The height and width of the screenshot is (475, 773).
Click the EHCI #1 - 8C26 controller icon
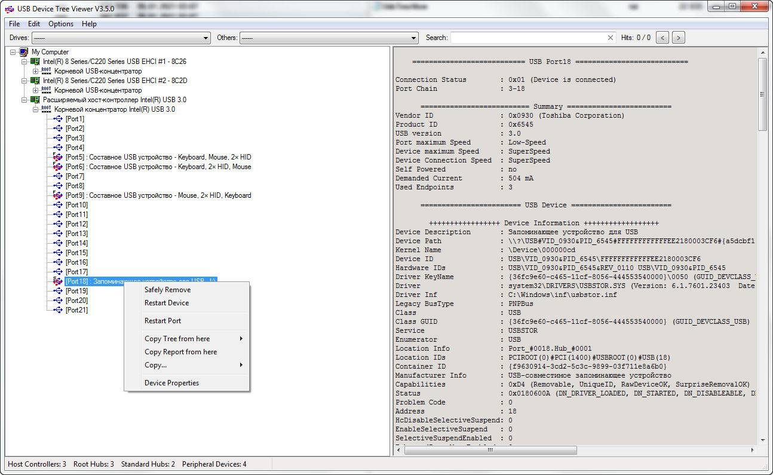pyautogui.click(x=35, y=62)
